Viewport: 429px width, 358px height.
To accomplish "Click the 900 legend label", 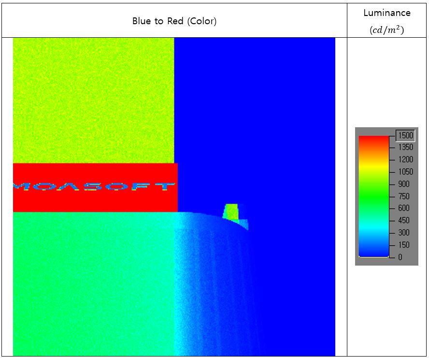I will [404, 184].
